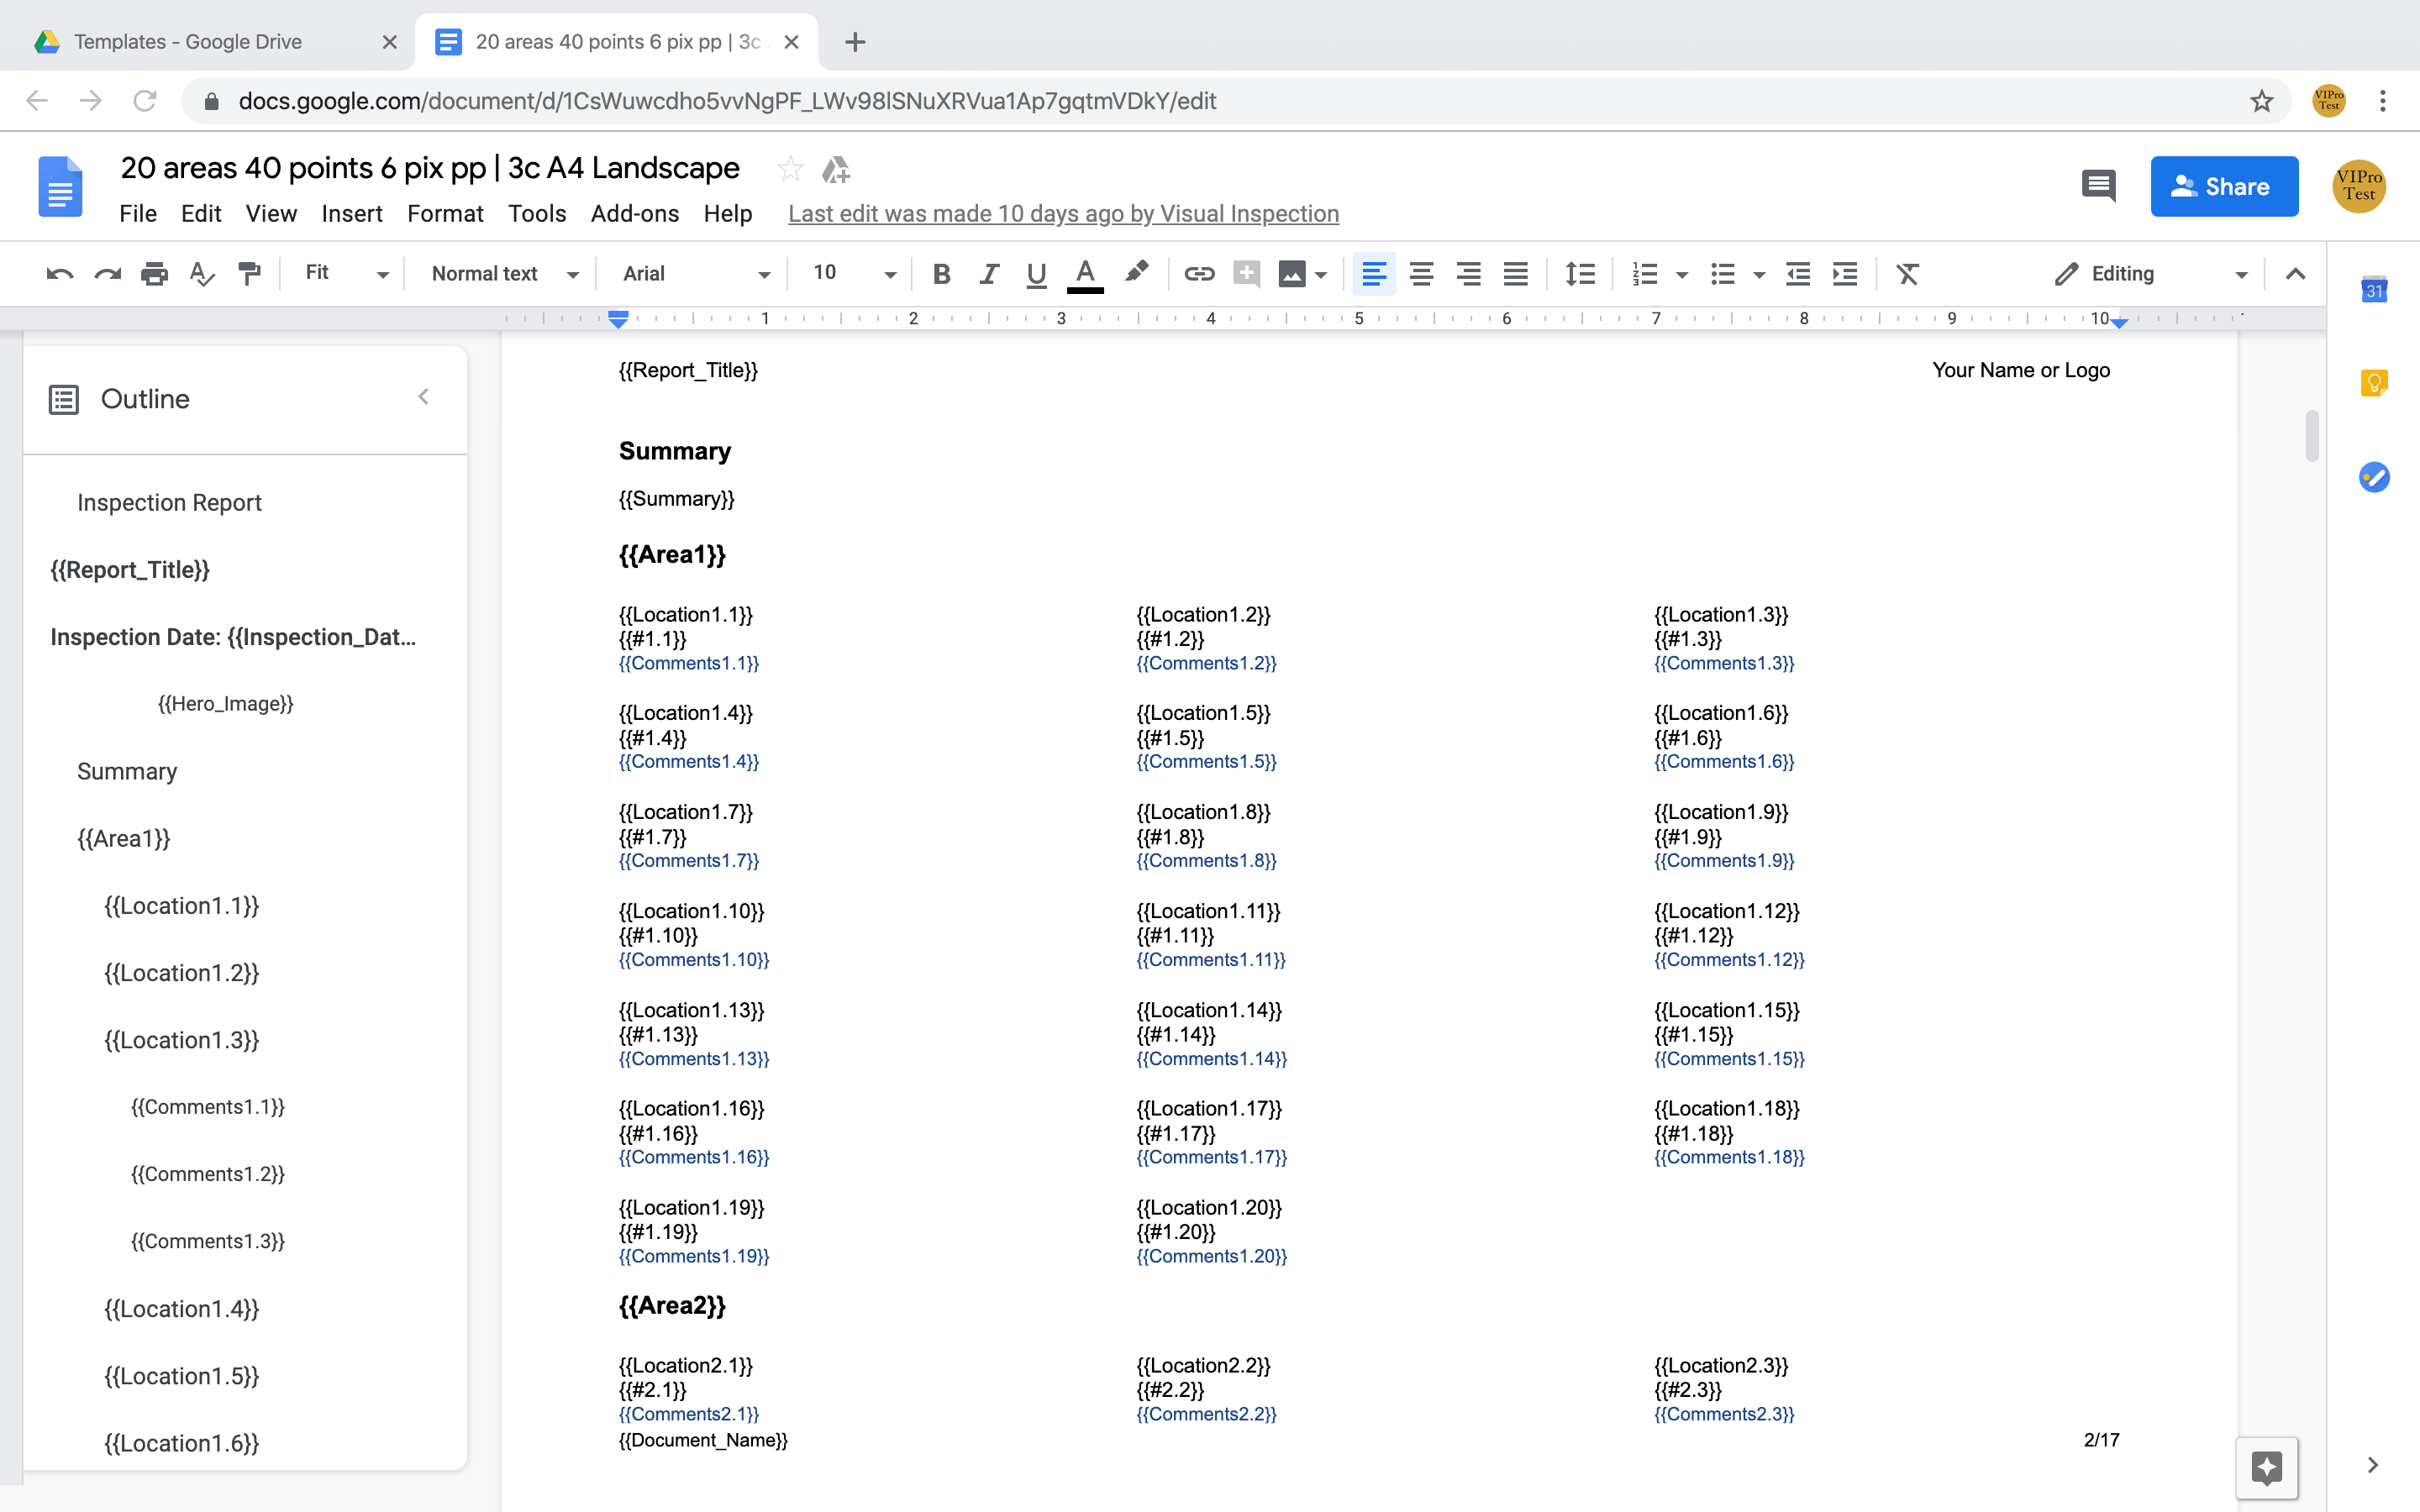2420x1512 pixels.
Task: Add a comment with toolbar plus icon
Action: click(x=1246, y=274)
